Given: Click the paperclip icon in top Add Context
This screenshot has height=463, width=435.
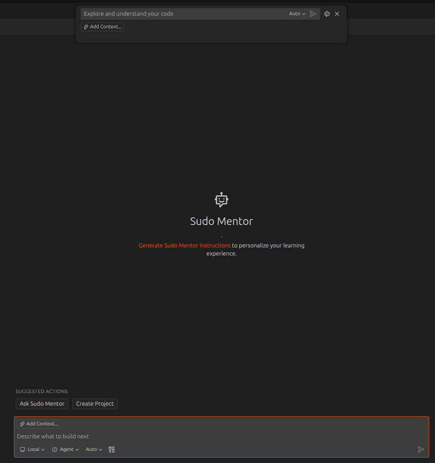Looking at the screenshot, I should (86, 27).
